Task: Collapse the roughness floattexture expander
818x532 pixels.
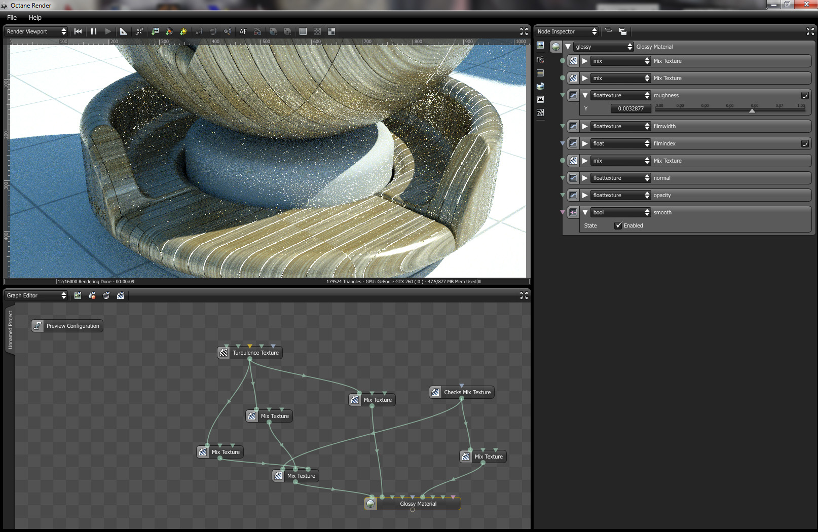Action: 585,95
